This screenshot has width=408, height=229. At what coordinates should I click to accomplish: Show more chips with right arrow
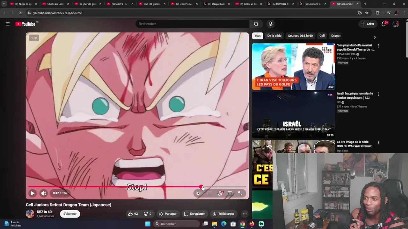tap(375, 37)
